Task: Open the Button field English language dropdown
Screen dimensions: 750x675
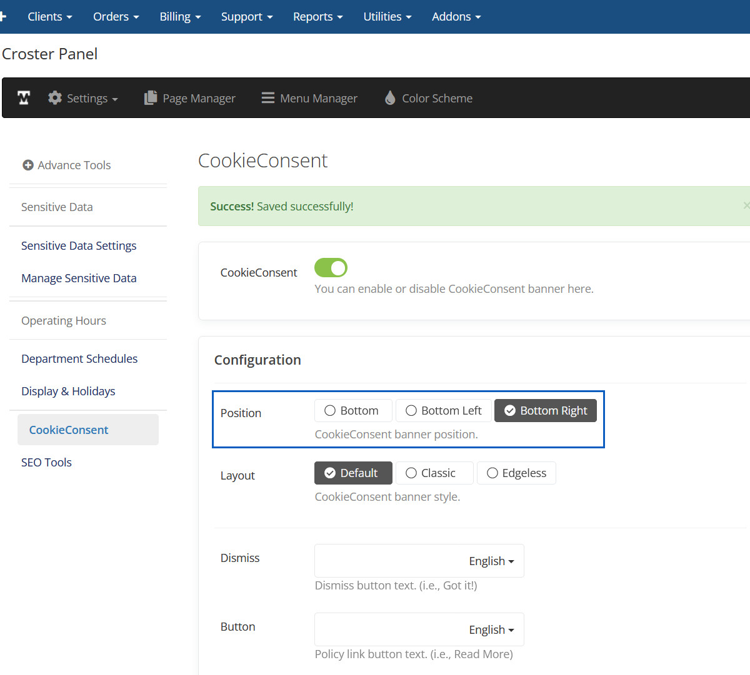Action: 491,630
